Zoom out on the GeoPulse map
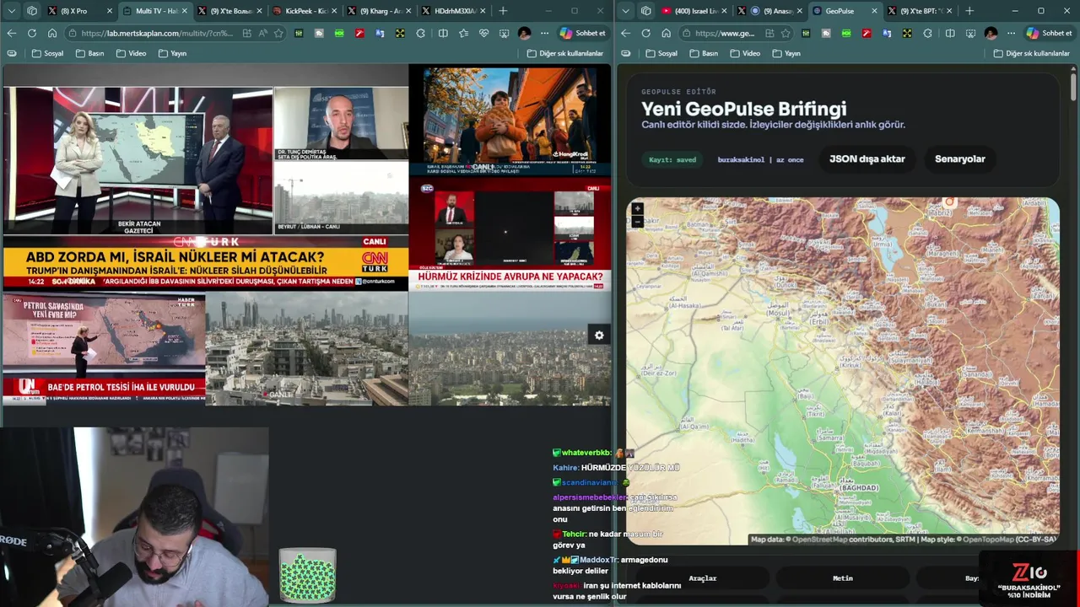Viewport: 1080px width, 607px height. click(x=637, y=222)
